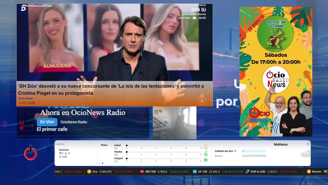
Task: Click the S&P 500 ticker badge icon
Action: point(142,172)
